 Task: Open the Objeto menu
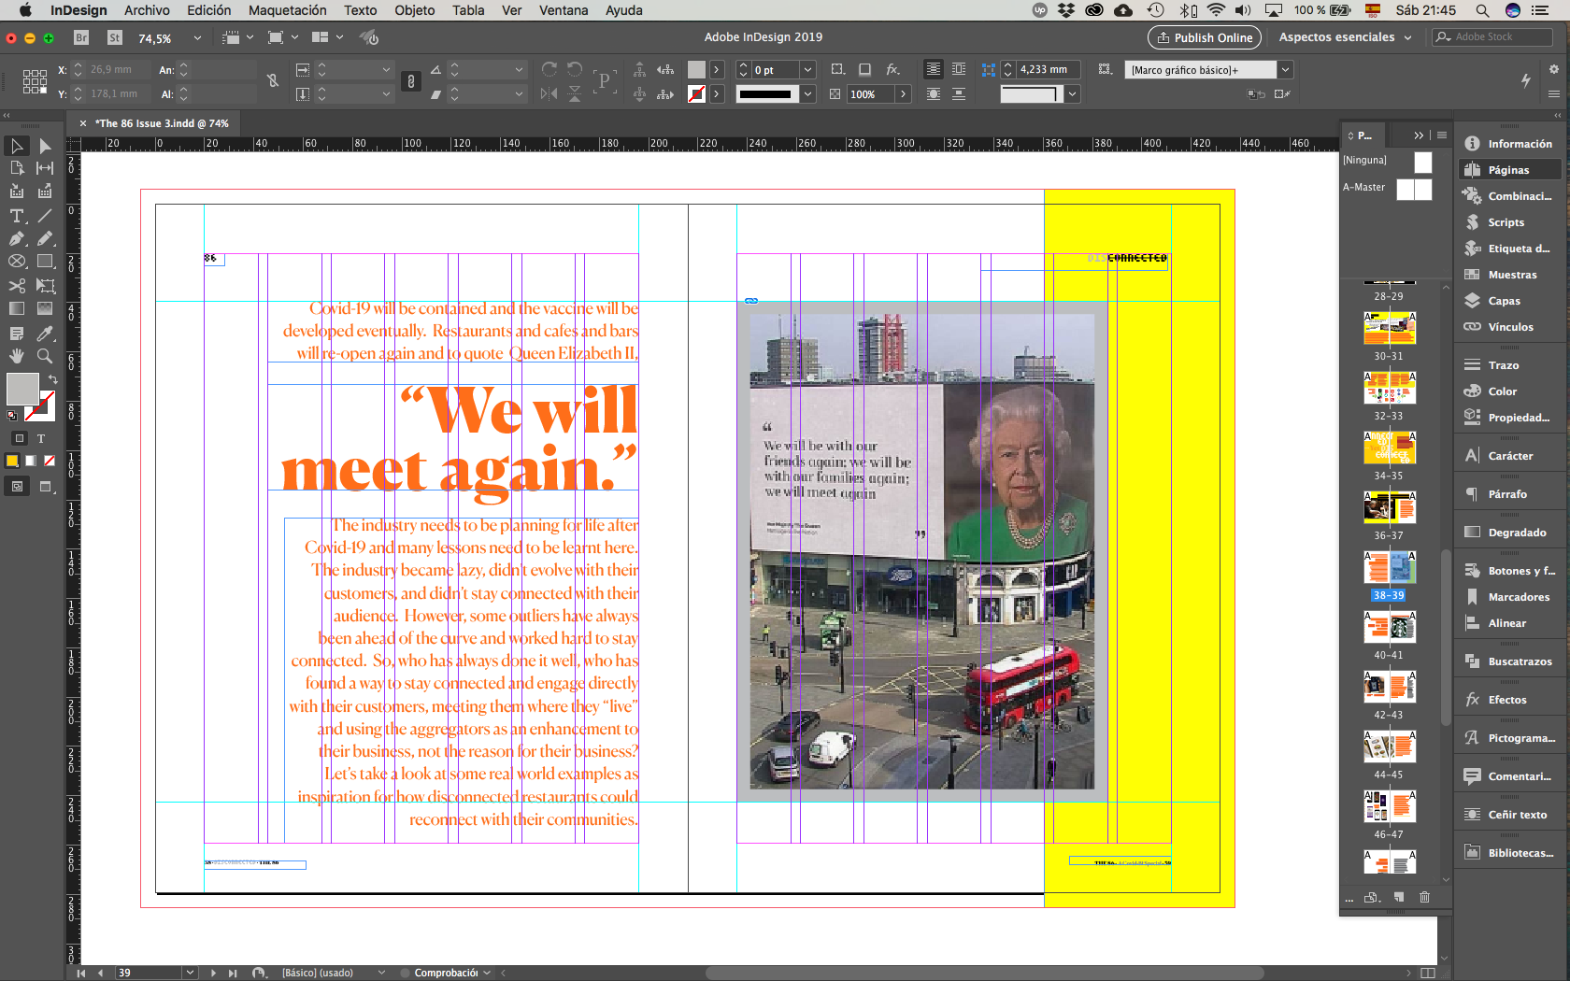(x=414, y=10)
